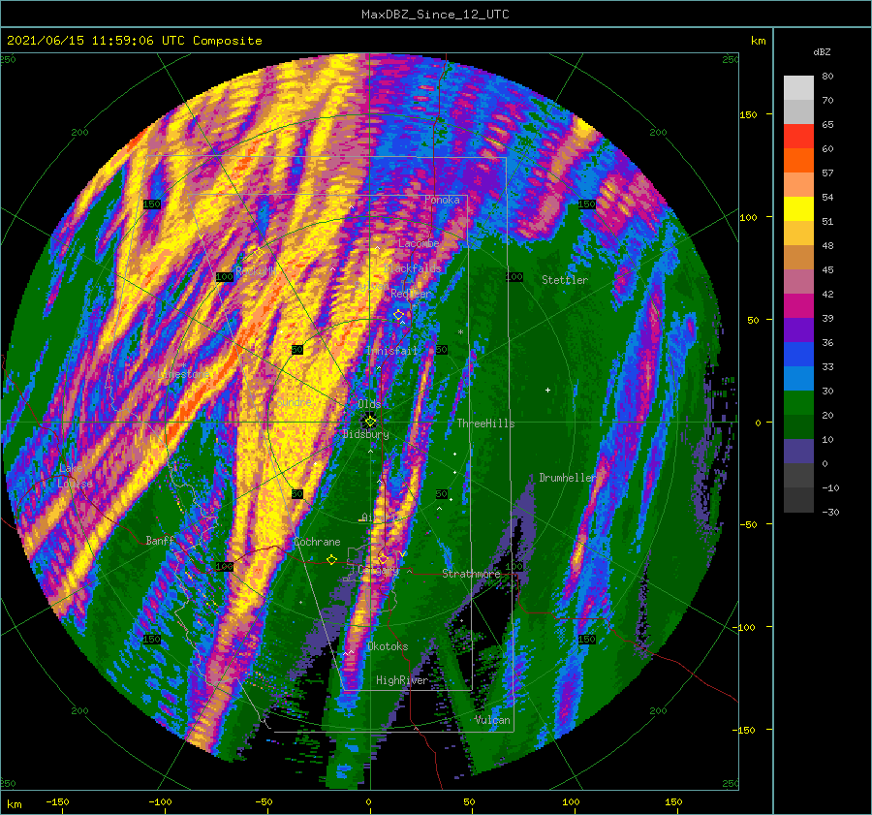Click the Vulcan city label
The image size is (872, 815).
tap(492, 720)
